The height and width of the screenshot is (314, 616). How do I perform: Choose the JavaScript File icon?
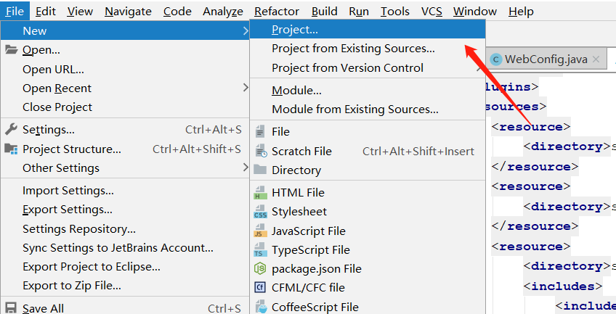pyautogui.click(x=260, y=231)
